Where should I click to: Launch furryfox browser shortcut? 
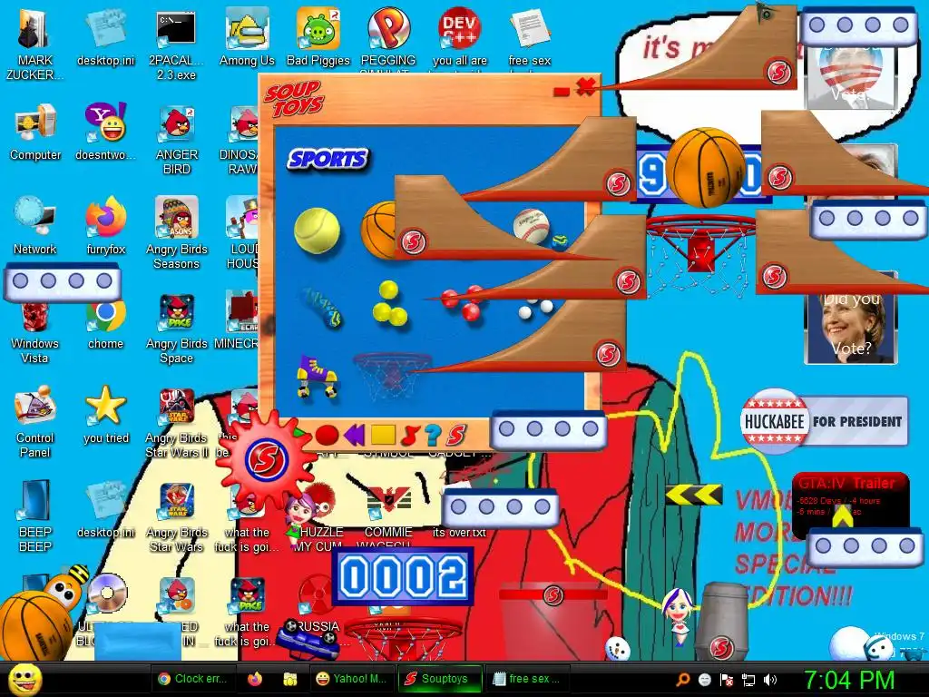point(105,227)
